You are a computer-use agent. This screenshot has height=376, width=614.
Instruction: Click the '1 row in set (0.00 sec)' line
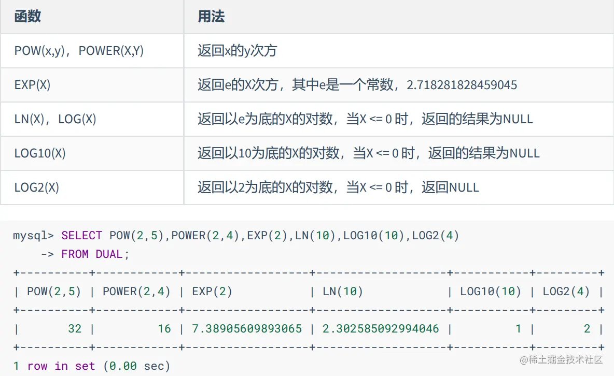92,366
